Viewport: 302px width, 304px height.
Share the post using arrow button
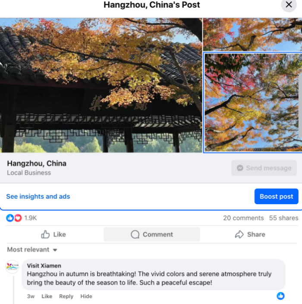(x=250, y=234)
